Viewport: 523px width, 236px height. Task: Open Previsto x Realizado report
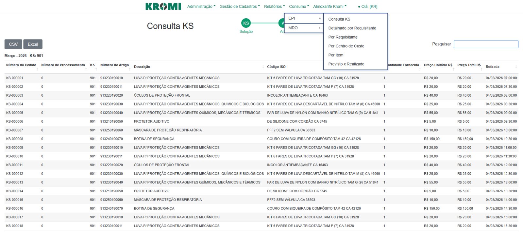346,64
